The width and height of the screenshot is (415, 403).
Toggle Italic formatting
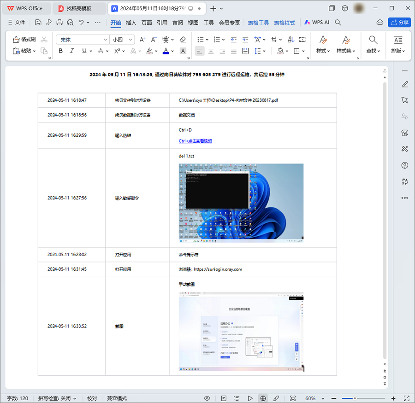(72, 51)
